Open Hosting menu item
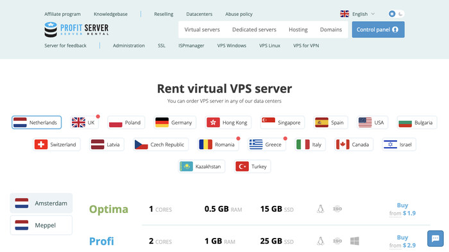Screen dimensions: 449x252 pos(298,29)
